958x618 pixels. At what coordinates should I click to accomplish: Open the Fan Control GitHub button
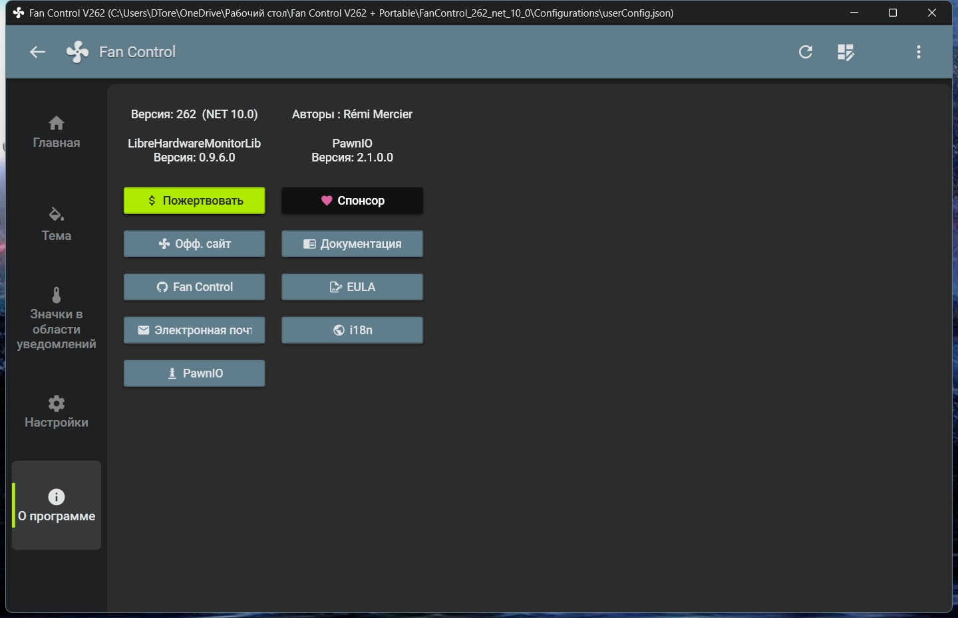[194, 287]
